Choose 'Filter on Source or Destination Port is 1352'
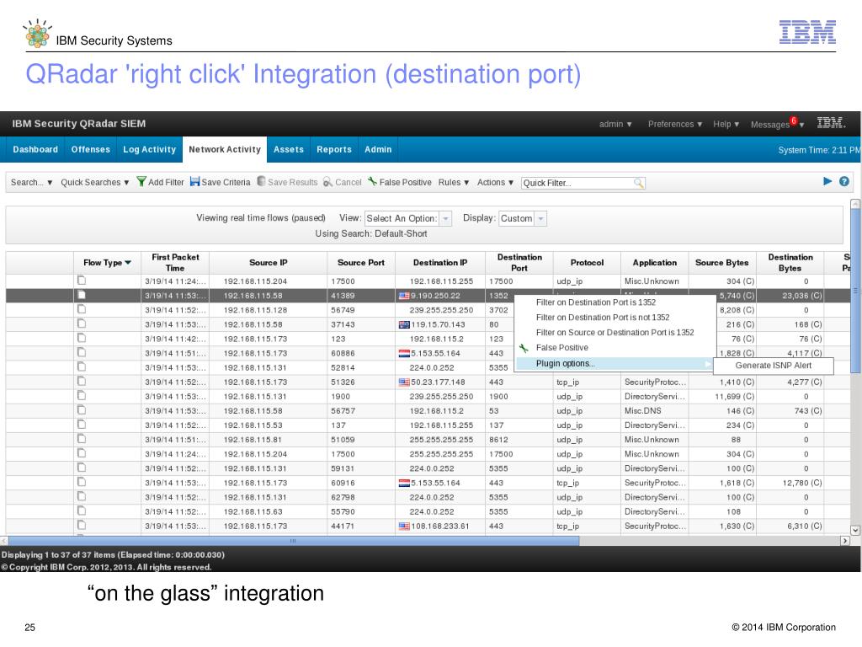This screenshot has width=862, height=647. click(x=615, y=332)
